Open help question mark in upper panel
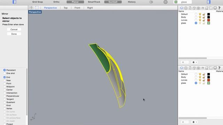This screenshot has height=125, width=223. click(x=219, y=8)
